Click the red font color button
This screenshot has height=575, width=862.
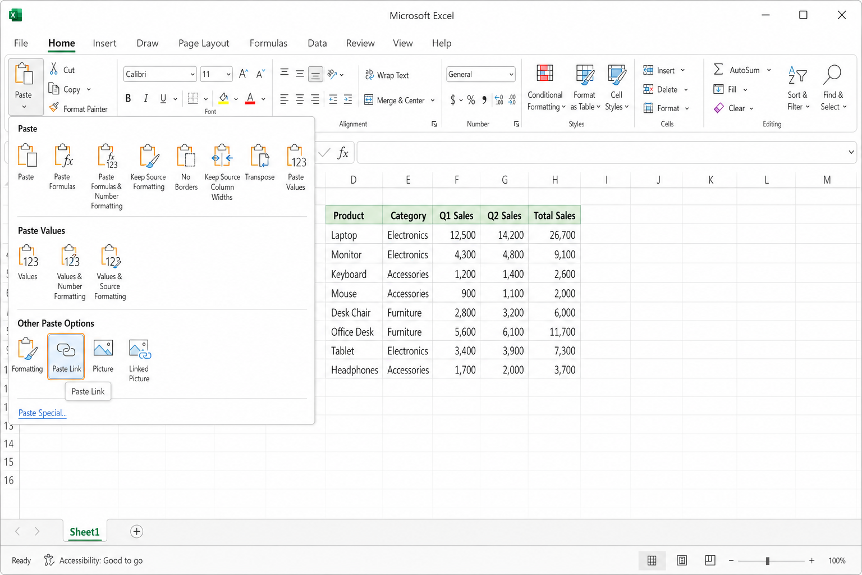point(250,99)
